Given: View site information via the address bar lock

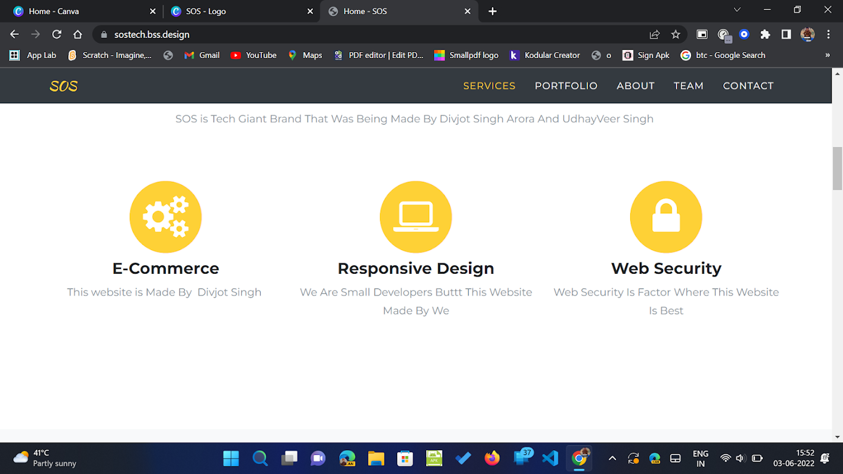Looking at the screenshot, I should pos(104,34).
